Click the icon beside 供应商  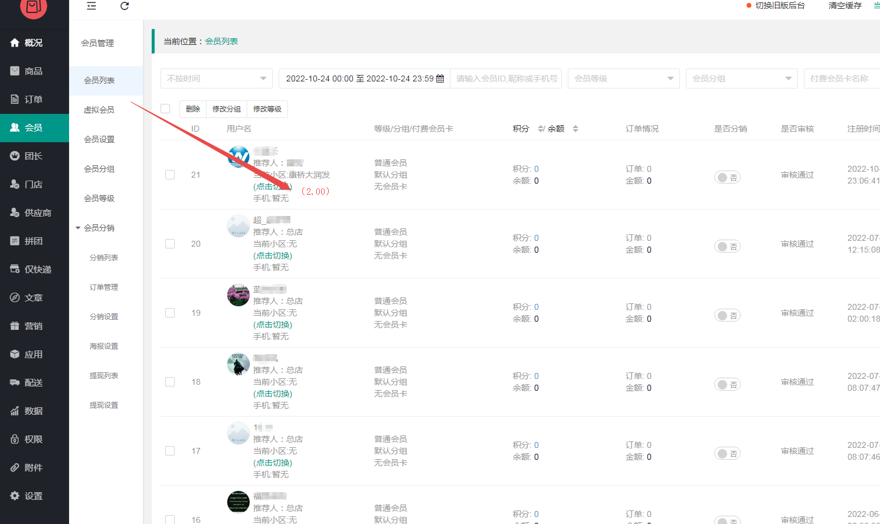click(15, 212)
